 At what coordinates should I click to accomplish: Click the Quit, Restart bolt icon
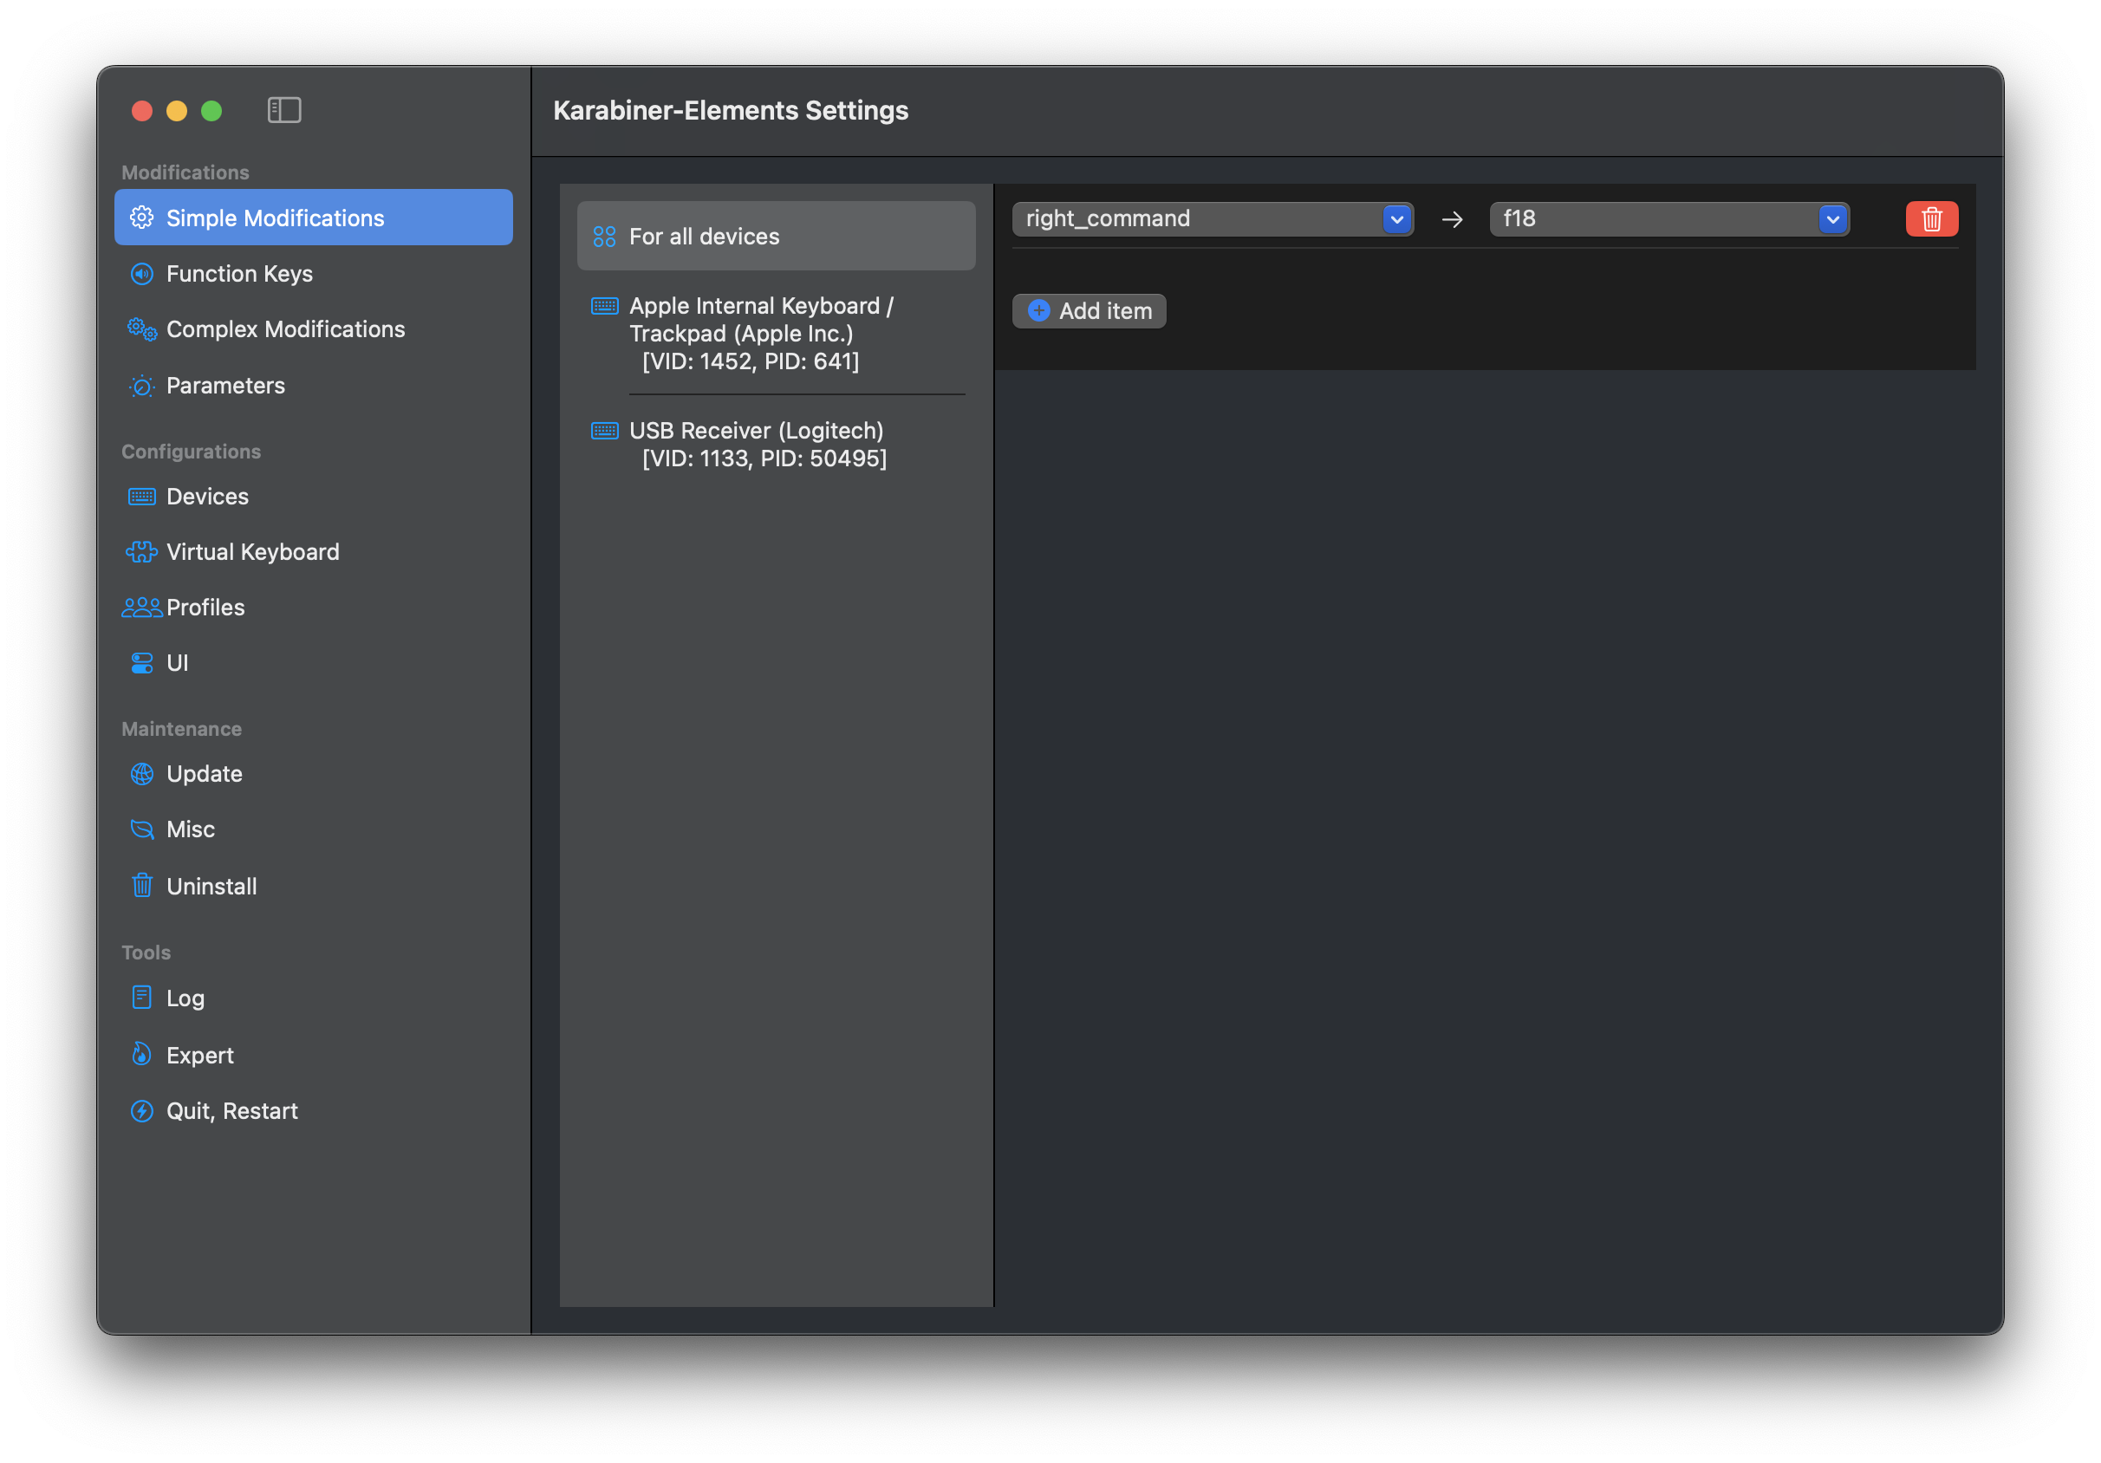[142, 1111]
